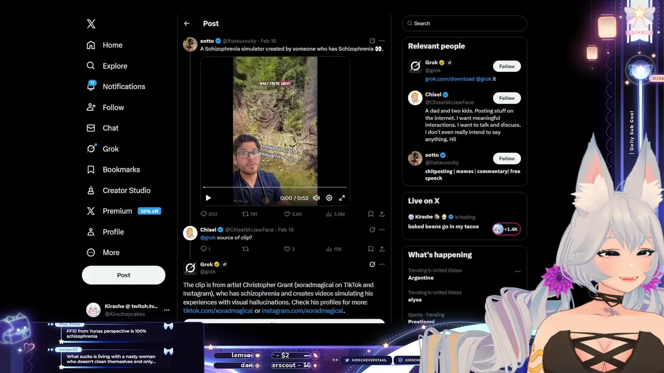This screenshot has width=664, height=373.
Task: Expand the More menu
Action: 103,252
